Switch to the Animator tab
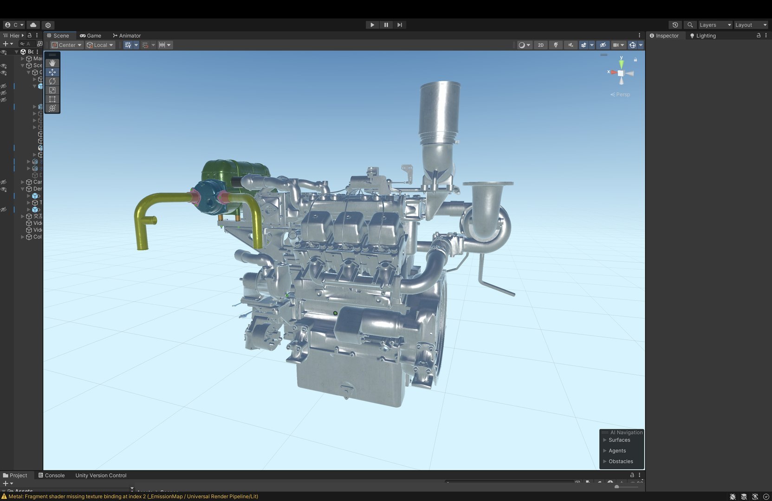 tap(127, 36)
